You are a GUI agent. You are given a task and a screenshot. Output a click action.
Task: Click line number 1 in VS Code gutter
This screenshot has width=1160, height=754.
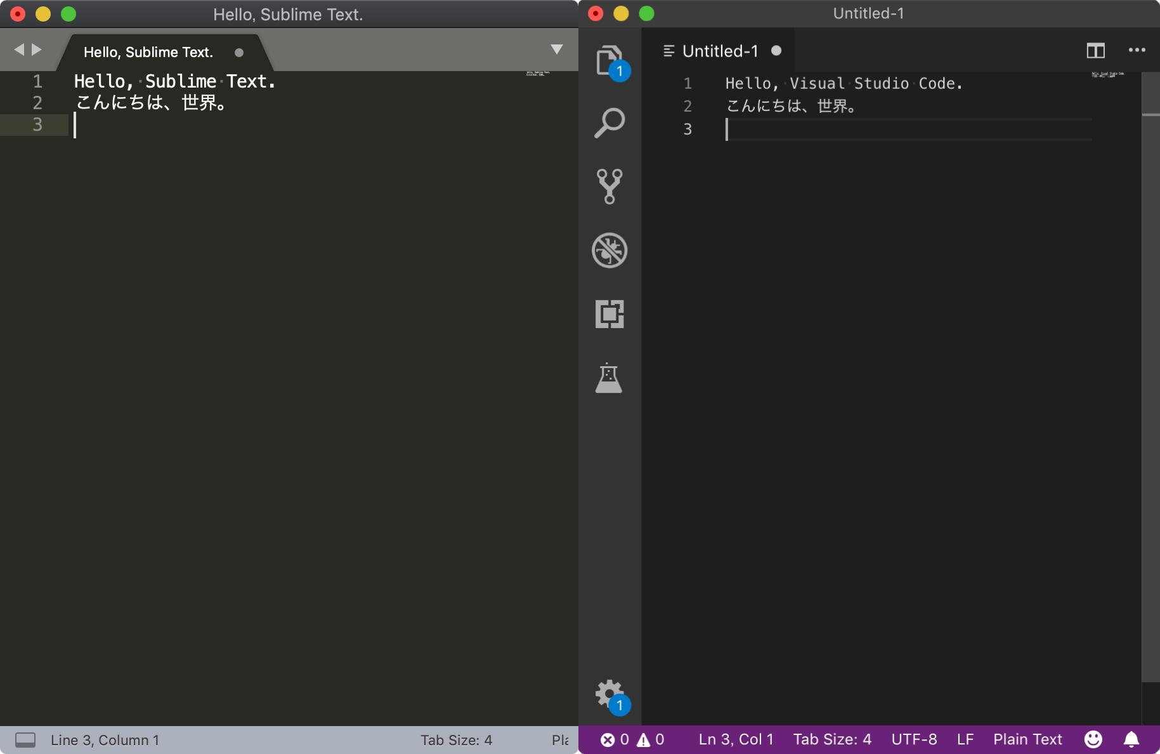pyautogui.click(x=688, y=83)
